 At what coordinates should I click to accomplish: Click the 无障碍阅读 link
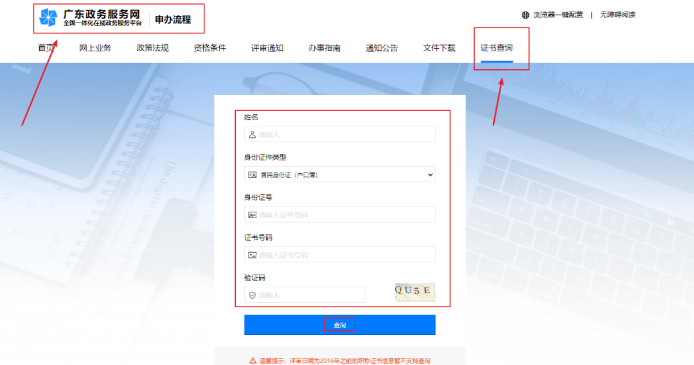coord(618,15)
